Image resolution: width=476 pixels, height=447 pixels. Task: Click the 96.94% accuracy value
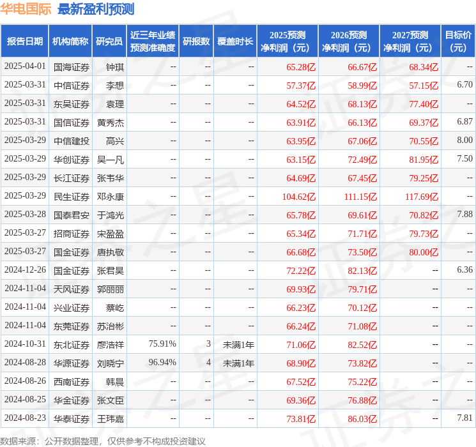tap(162, 362)
